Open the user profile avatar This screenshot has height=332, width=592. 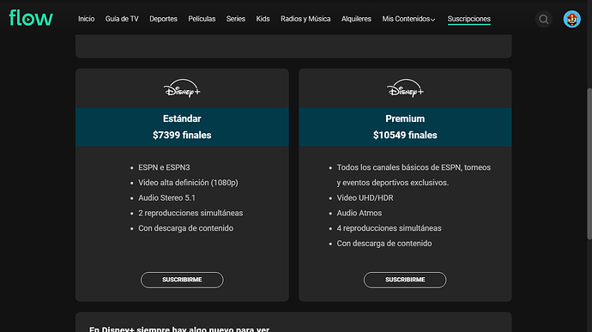572,19
